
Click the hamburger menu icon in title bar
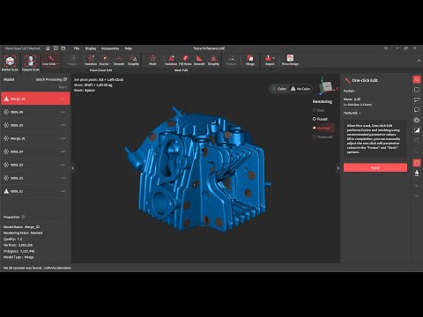point(386,48)
